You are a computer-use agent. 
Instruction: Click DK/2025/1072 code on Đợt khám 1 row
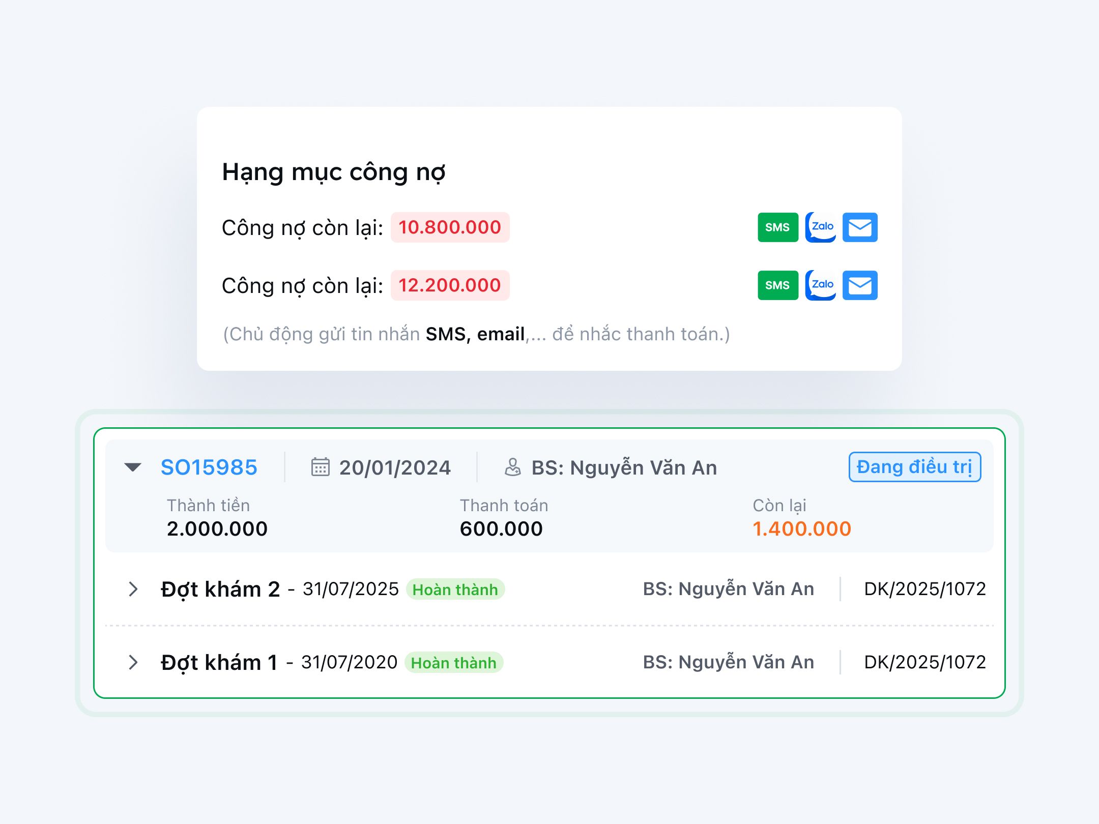point(924,662)
